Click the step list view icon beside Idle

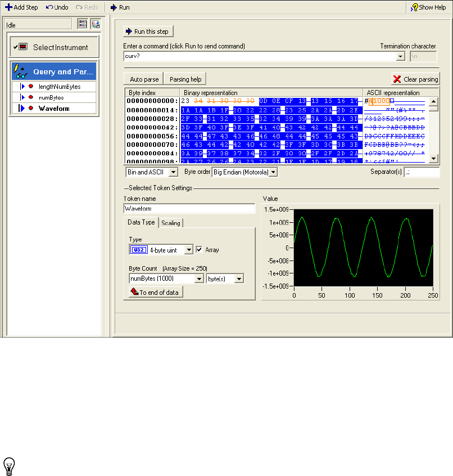click(x=82, y=24)
